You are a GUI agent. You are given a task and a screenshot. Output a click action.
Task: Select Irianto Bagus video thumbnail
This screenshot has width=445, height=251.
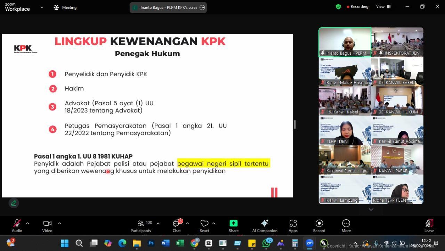pos(345,42)
